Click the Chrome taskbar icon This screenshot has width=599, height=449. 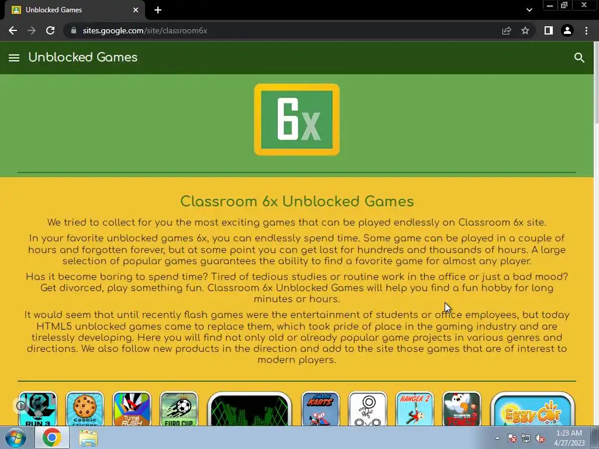[52, 437]
